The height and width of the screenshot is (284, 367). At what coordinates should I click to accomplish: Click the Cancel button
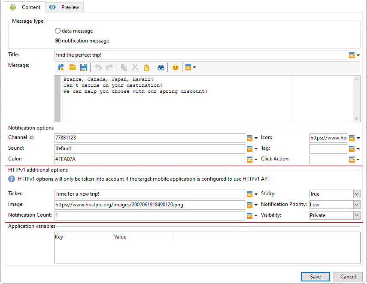click(x=348, y=277)
